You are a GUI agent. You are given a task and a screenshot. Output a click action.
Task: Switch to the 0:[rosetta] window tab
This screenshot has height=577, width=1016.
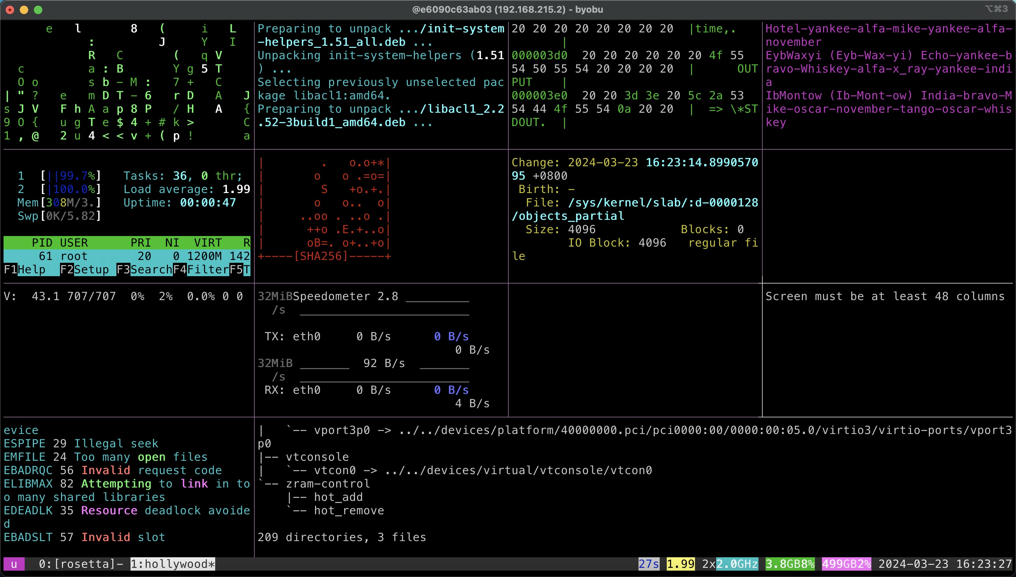tap(77, 564)
